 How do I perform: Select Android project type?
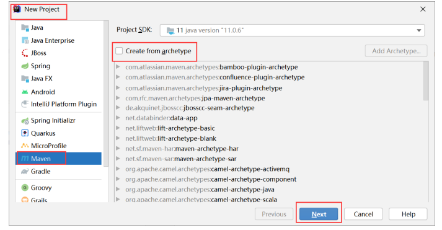pos(59,92)
